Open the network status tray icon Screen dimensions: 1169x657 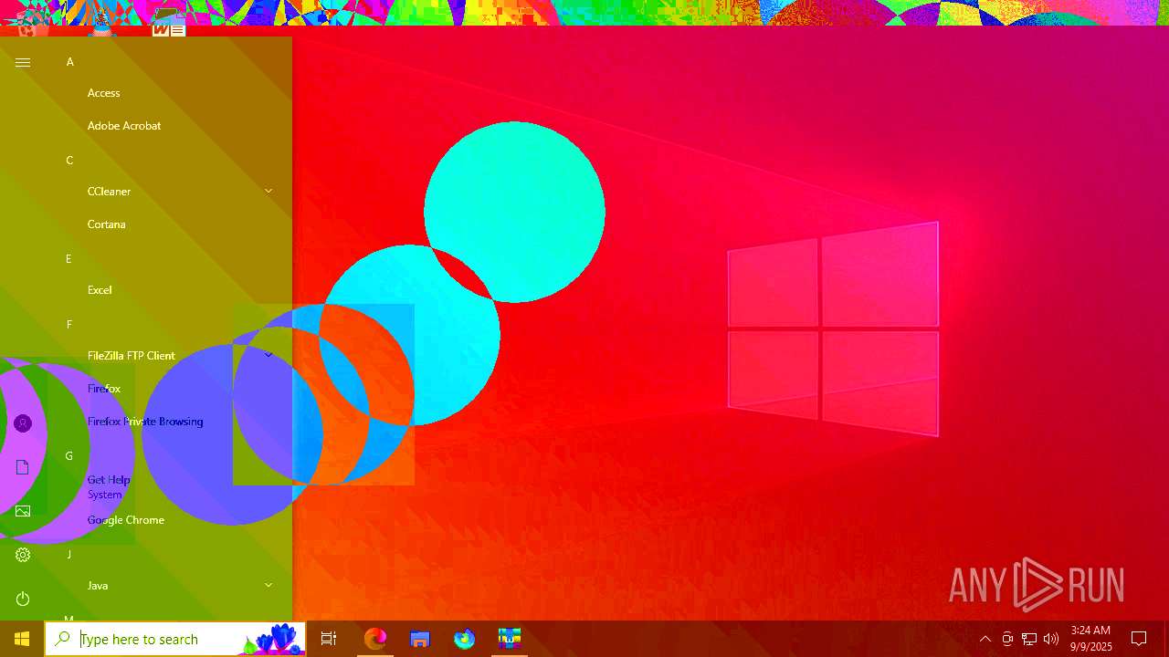(1029, 639)
